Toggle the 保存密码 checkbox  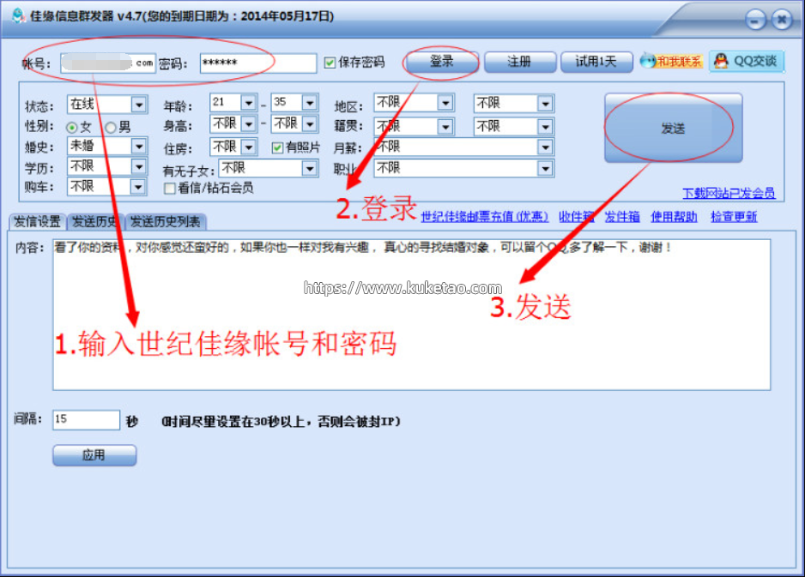click(330, 63)
